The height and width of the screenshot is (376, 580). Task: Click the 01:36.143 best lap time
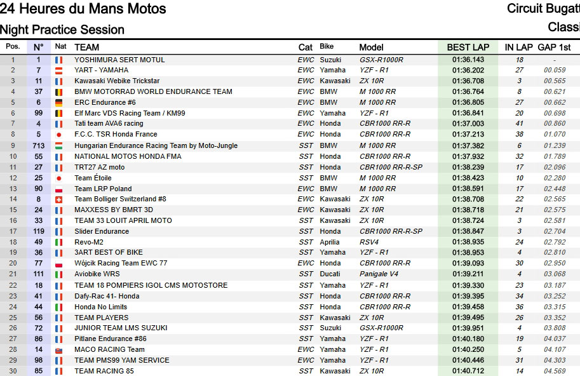point(468,60)
